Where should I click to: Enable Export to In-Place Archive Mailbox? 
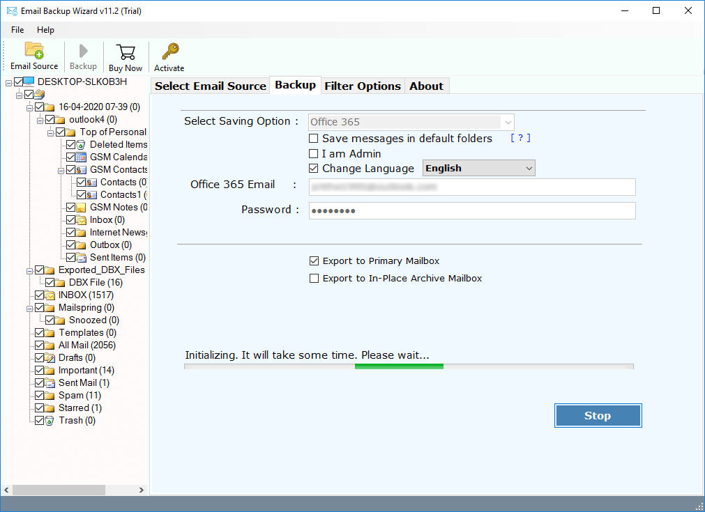[314, 279]
